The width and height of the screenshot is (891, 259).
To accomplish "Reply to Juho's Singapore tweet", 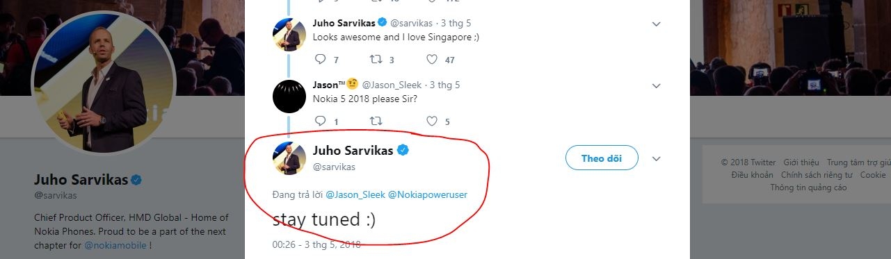I will 321,60.
